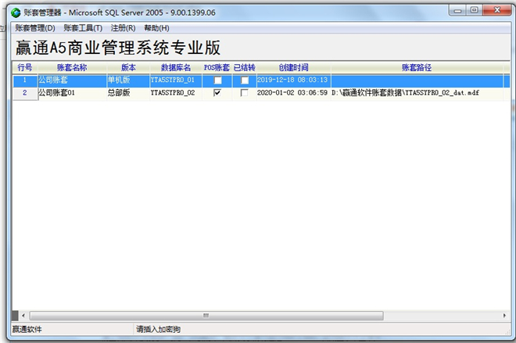Viewport: 516px width, 343px height.
Task: Click the app icon in the title bar
Action: tap(16, 13)
